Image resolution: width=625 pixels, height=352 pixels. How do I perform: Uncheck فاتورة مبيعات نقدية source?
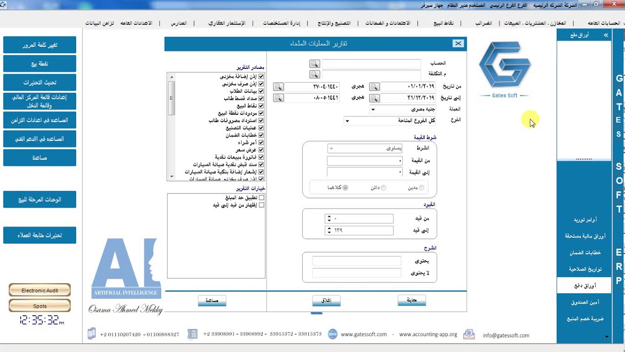pos(261,157)
